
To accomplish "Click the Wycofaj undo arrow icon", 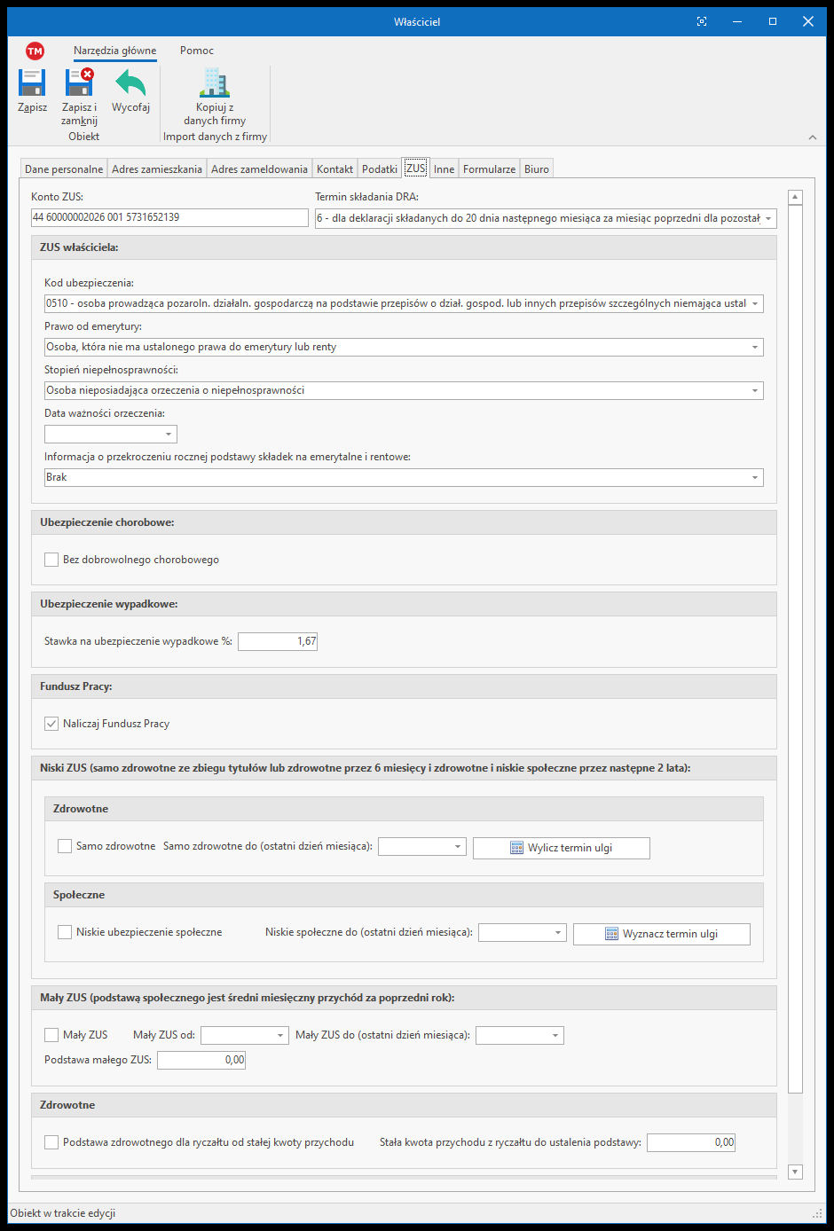I will (130, 83).
